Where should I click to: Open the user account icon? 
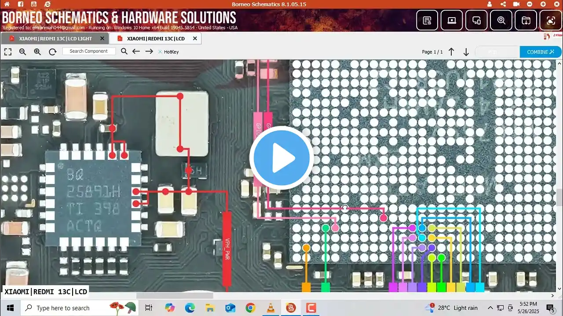pyautogui.click(x=490, y=4)
